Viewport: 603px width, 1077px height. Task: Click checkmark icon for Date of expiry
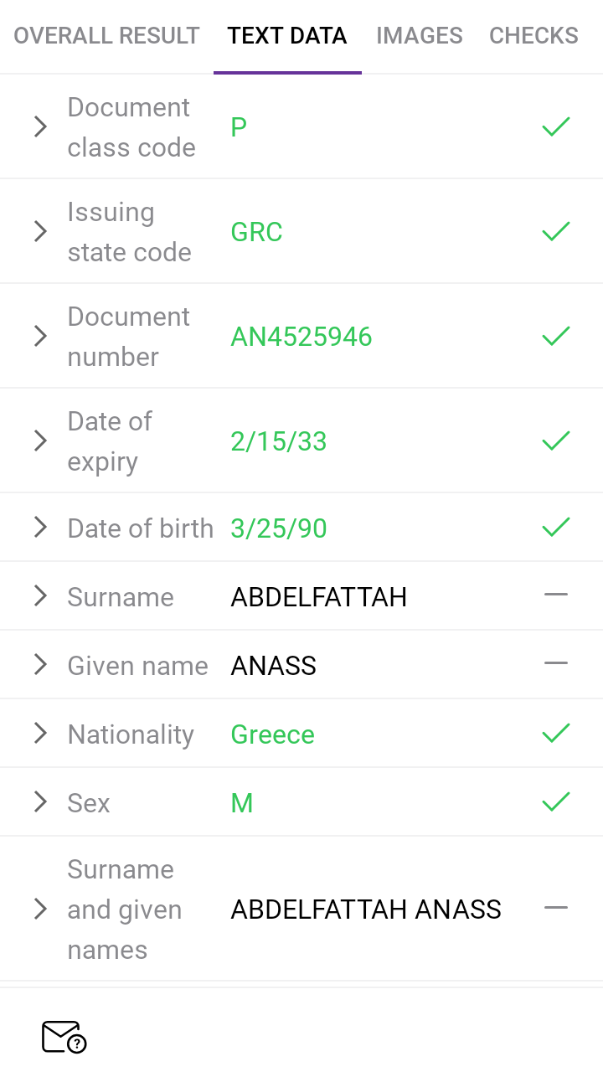tap(555, 441)
